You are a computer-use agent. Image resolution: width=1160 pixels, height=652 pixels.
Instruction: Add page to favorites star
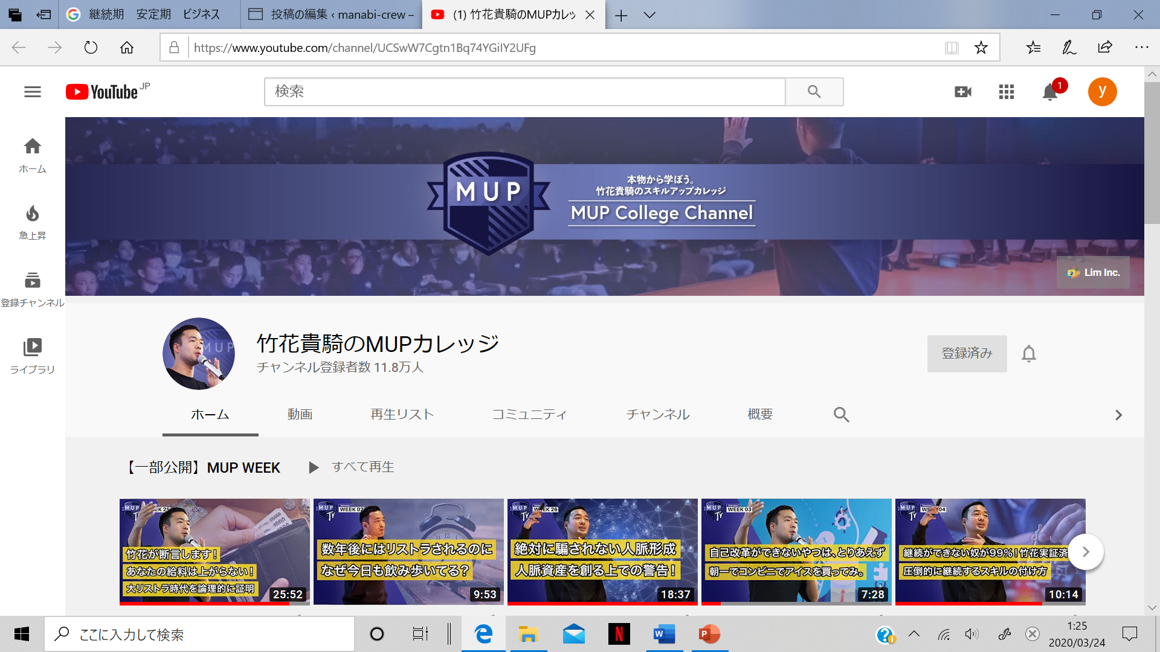click(981, 48)
